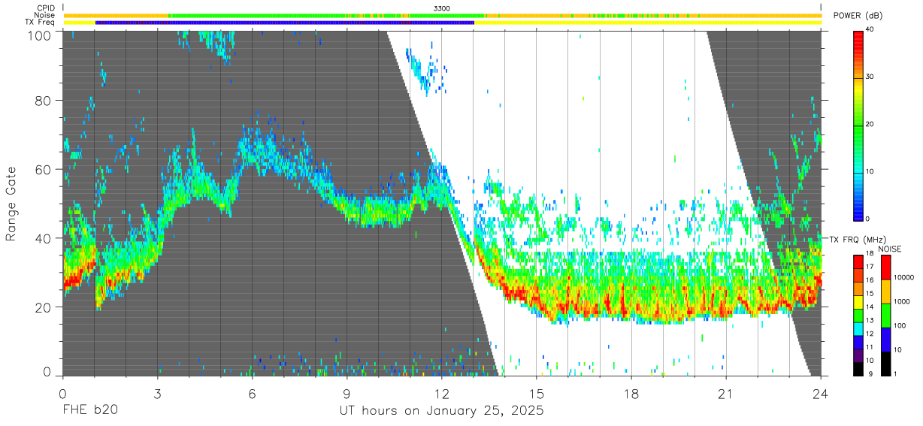Click the CPID label at top left
This screenshot has width=923, height=426.
(44, 8)
